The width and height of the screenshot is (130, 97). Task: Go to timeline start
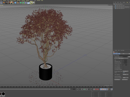[x=77, y=89]
